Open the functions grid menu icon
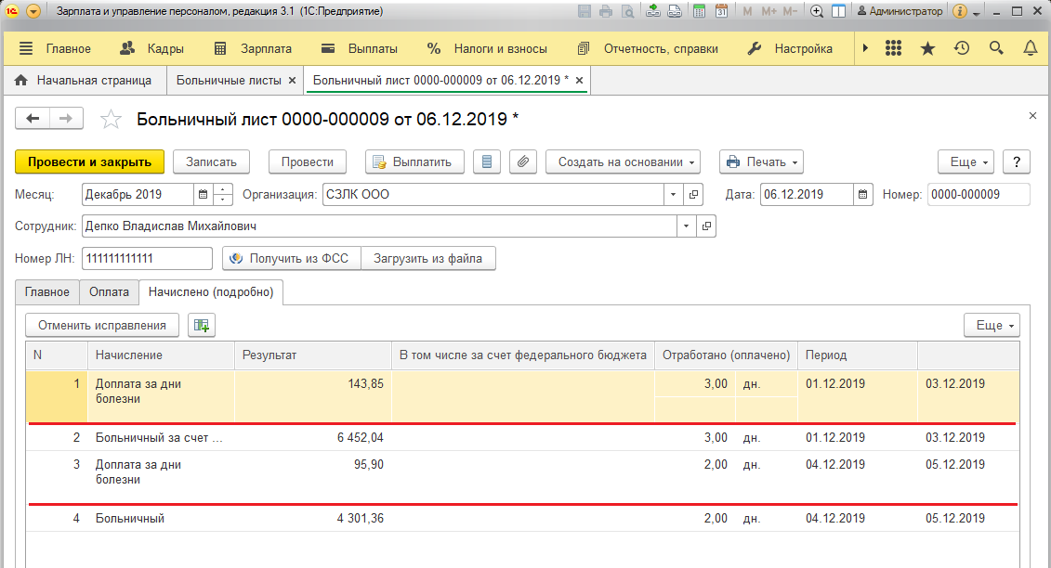 coord(893,48)
